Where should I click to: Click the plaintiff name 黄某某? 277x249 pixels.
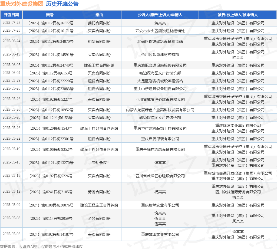pyautogui.click(x=160, y=23)
